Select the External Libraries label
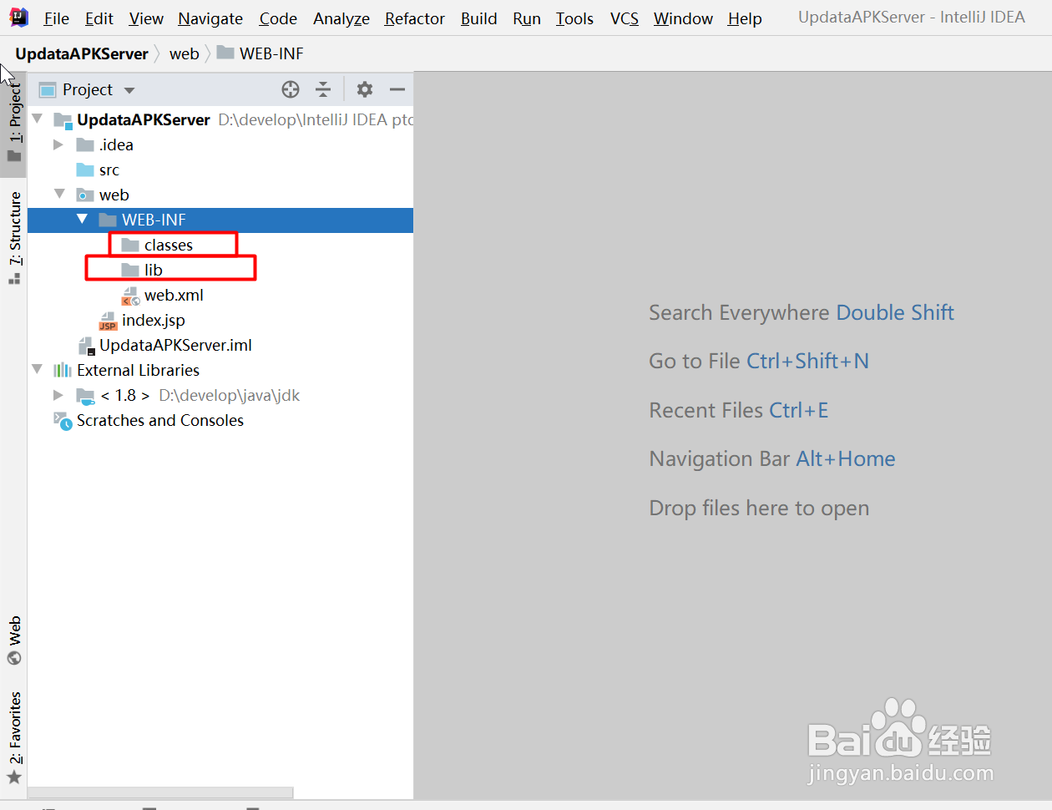Image resolution: width=1052 pixels, height=810 pixels. 139,371
